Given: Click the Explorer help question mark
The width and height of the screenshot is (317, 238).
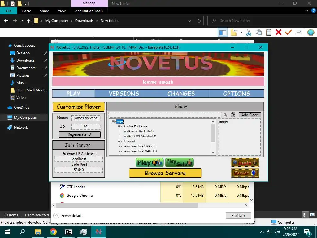Looking at the screenshot, I should (313, 11).
